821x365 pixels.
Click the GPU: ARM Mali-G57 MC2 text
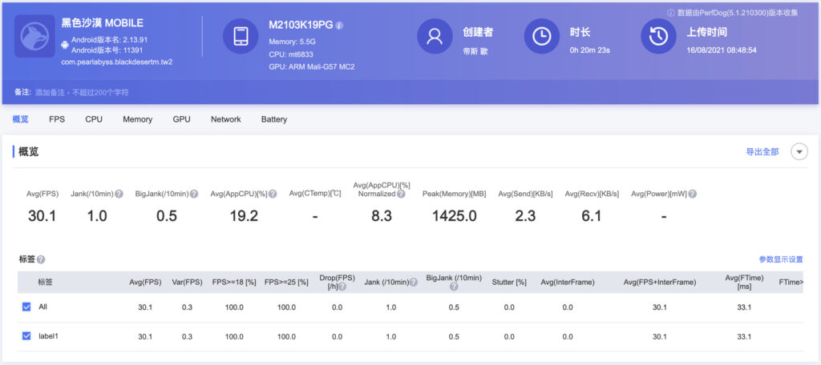tap(312, 67)
